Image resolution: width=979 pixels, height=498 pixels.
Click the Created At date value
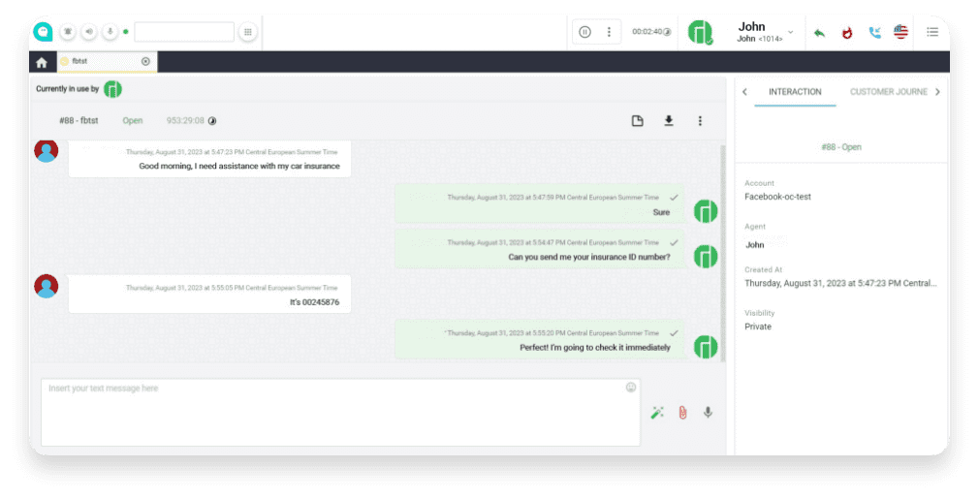(x=840, y=283)
